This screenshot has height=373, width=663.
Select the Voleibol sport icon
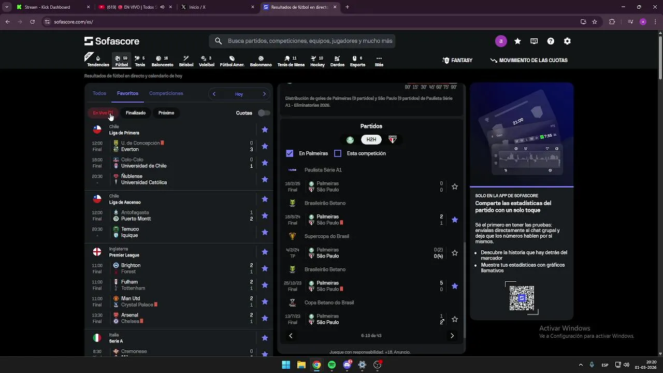(207, 61)
